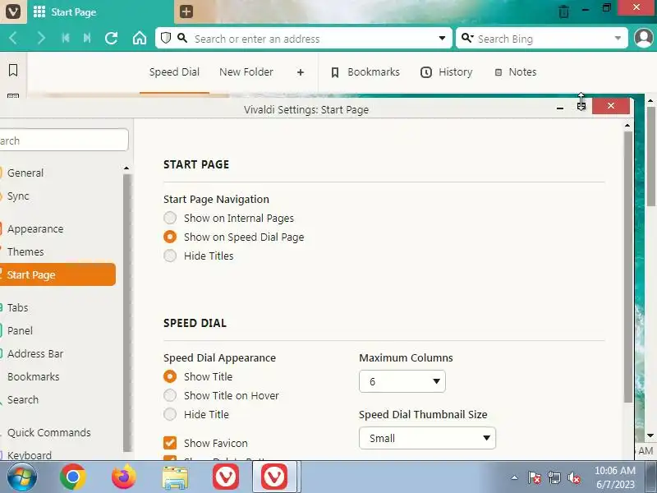Image resolution: width=657 pixels, height=493 pixels.
Task: Go to the home page
Action: point(140,39)
